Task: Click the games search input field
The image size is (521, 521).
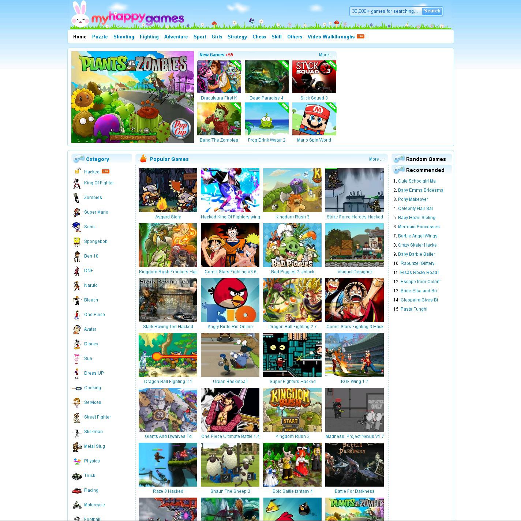Action: (386, 11)
